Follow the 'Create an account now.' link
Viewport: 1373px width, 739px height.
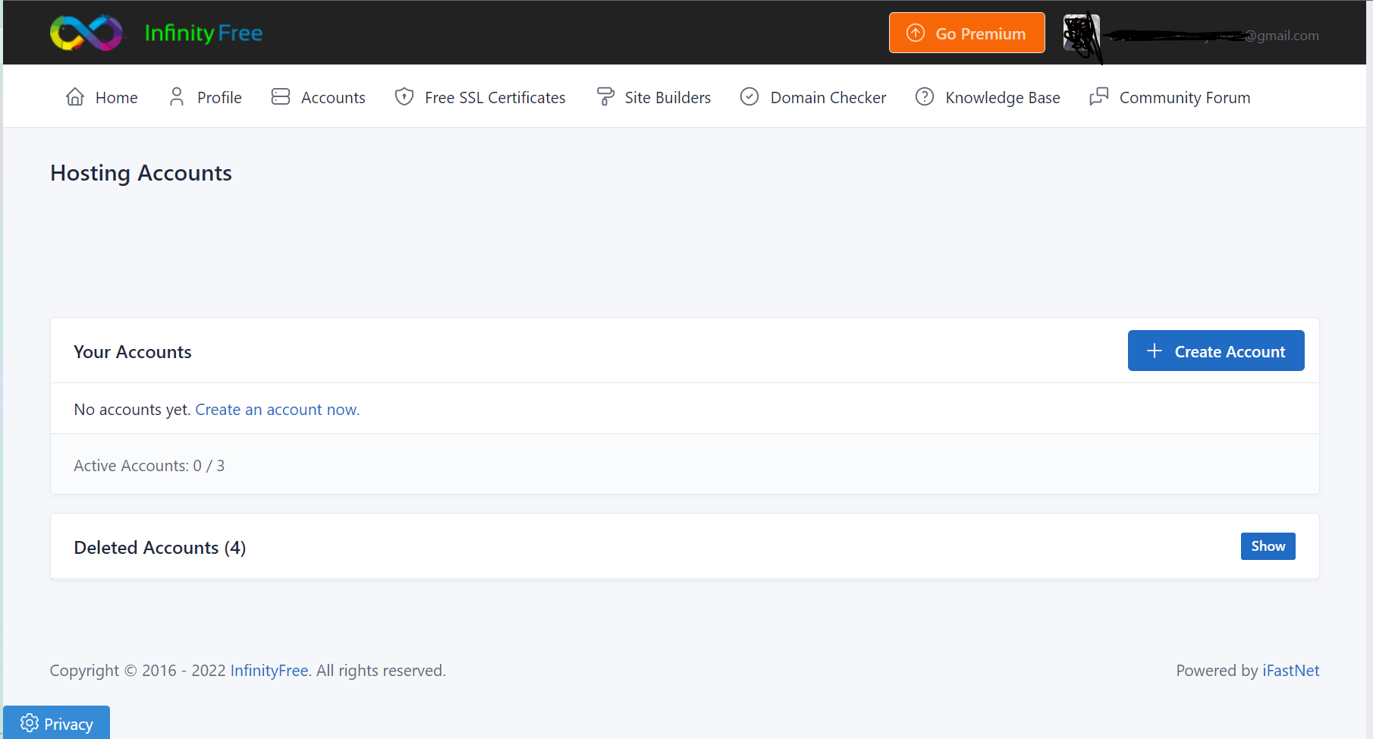click(x=278, y=410)
